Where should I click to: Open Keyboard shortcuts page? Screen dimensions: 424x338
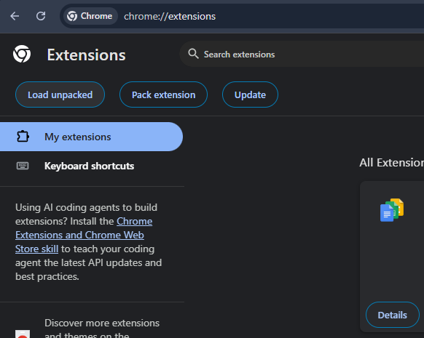[x=91, y=166]
